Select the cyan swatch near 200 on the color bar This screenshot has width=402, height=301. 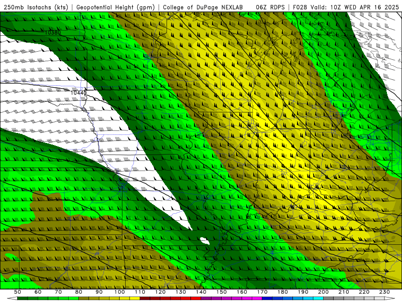318,298
